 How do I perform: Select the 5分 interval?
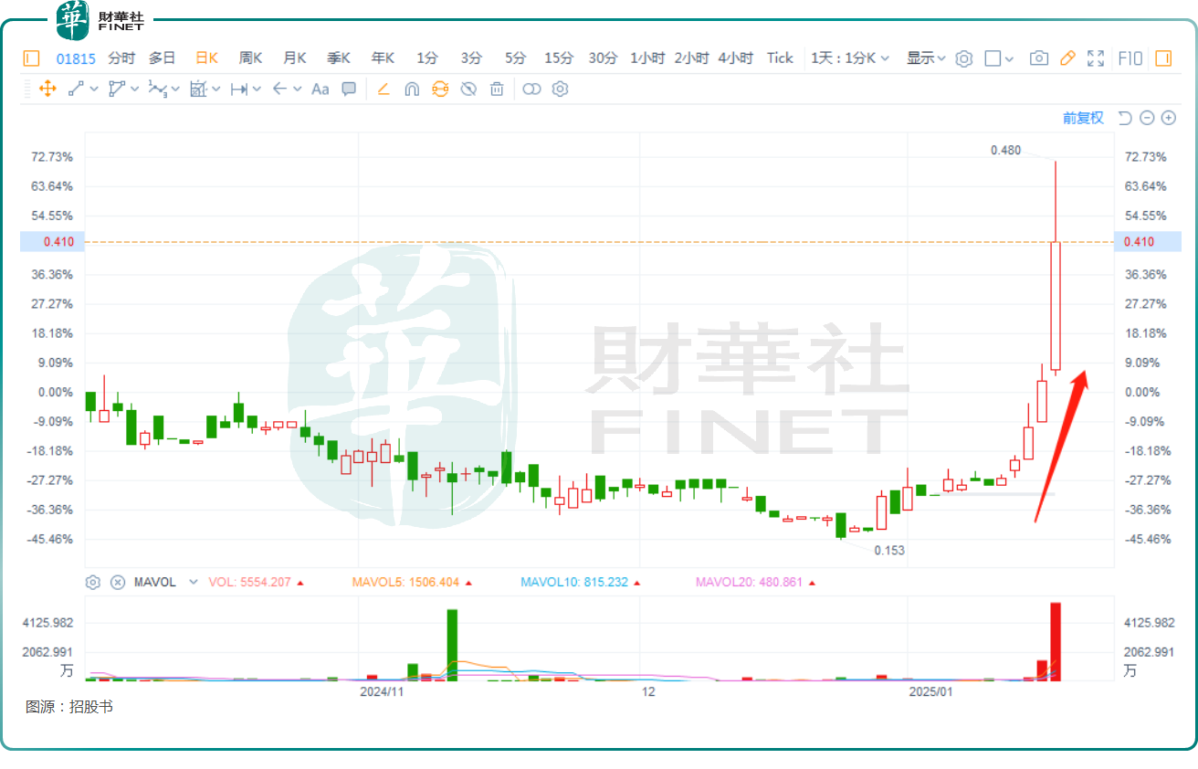516,58
